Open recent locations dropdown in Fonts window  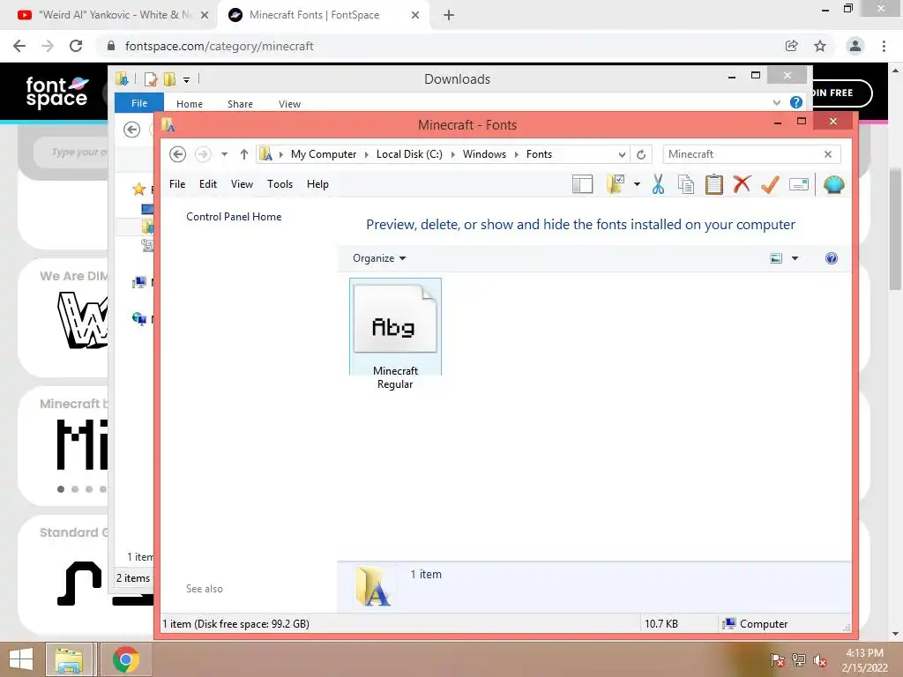tap(225, 154)
